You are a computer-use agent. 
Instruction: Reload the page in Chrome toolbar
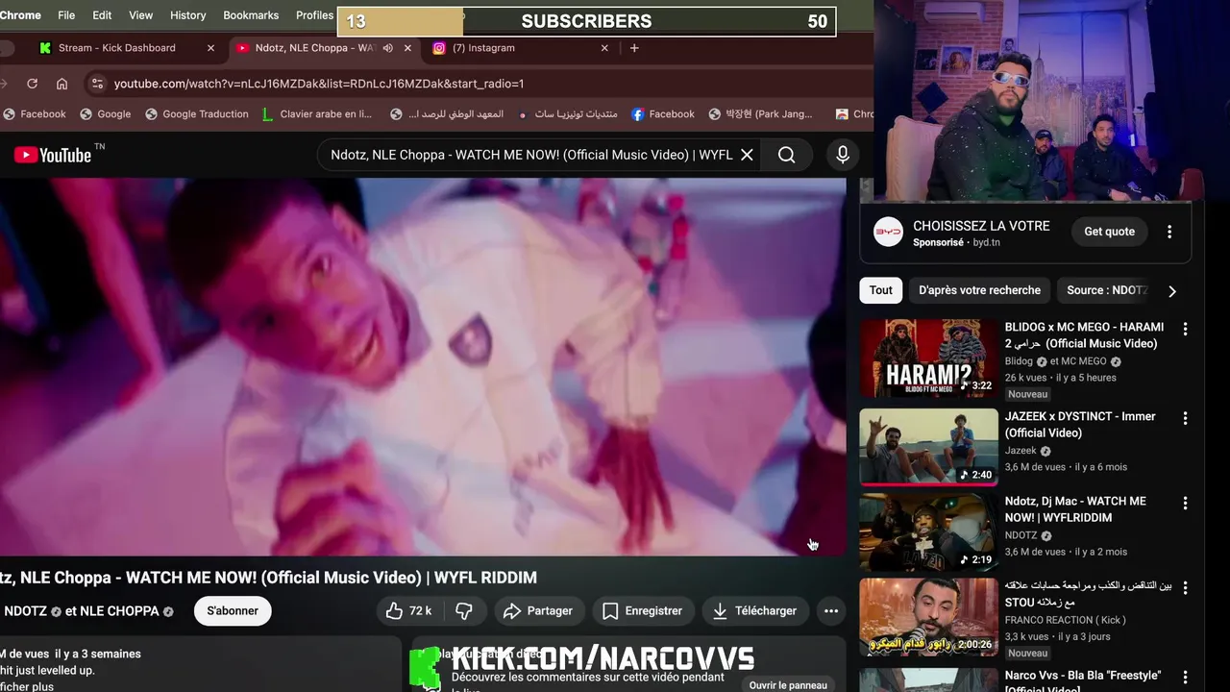(x=32, y=84)
